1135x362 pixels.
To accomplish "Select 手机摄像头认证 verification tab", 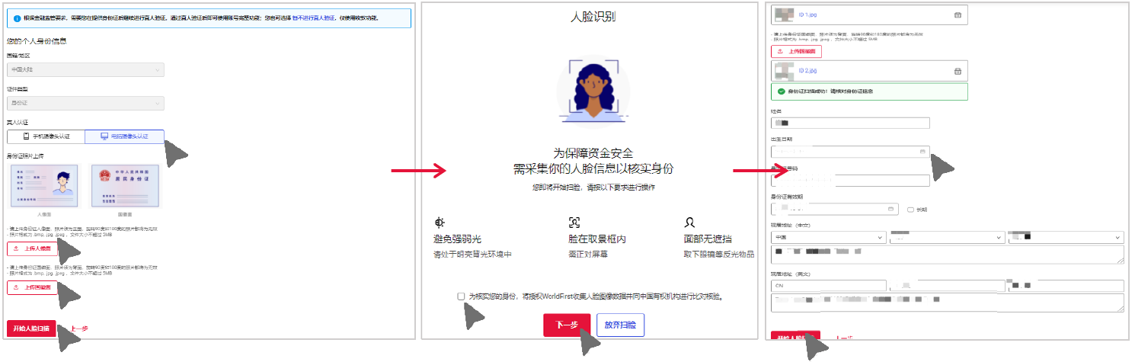I will [x=46, y=136].
